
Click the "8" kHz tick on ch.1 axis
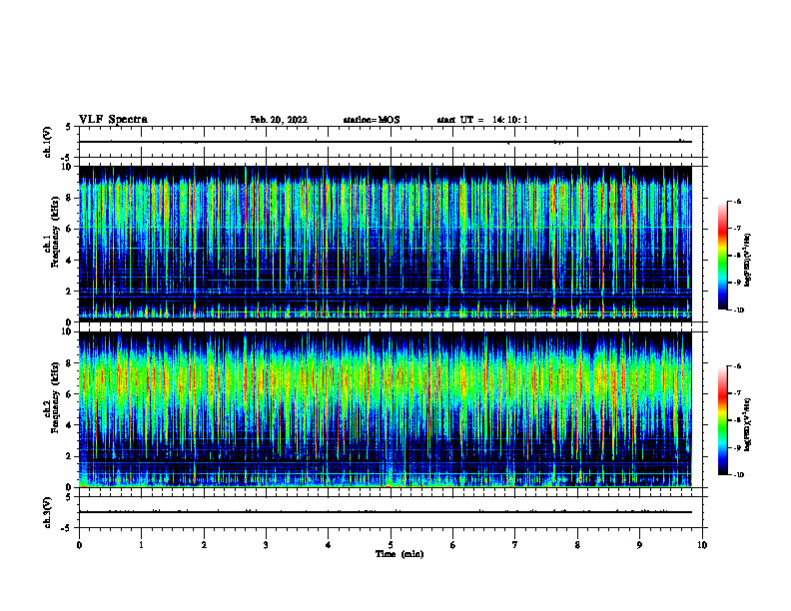(70, 198)
